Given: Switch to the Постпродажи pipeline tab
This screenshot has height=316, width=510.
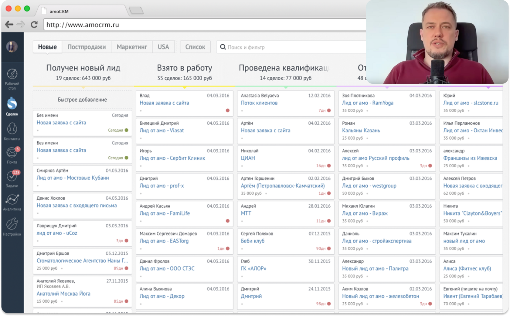Looking at the screenshot, I should (87, 47).
